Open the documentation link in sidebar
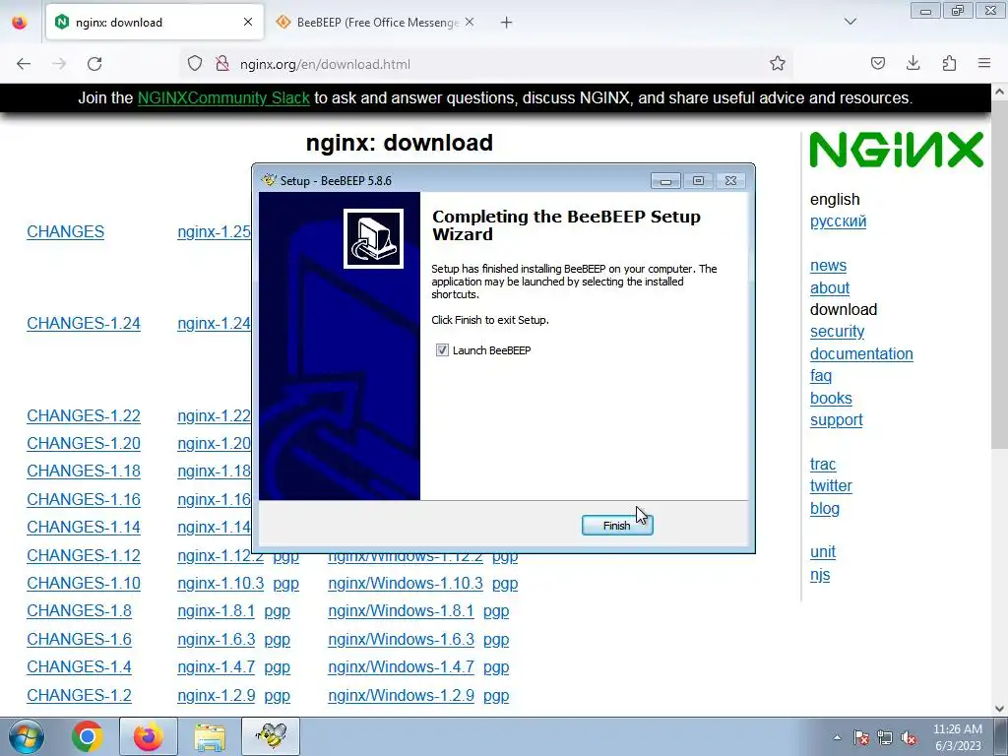 [861, 354]
